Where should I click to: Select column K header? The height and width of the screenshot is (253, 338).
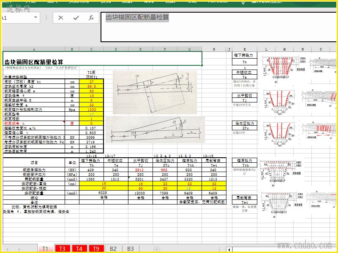(245, 49)
